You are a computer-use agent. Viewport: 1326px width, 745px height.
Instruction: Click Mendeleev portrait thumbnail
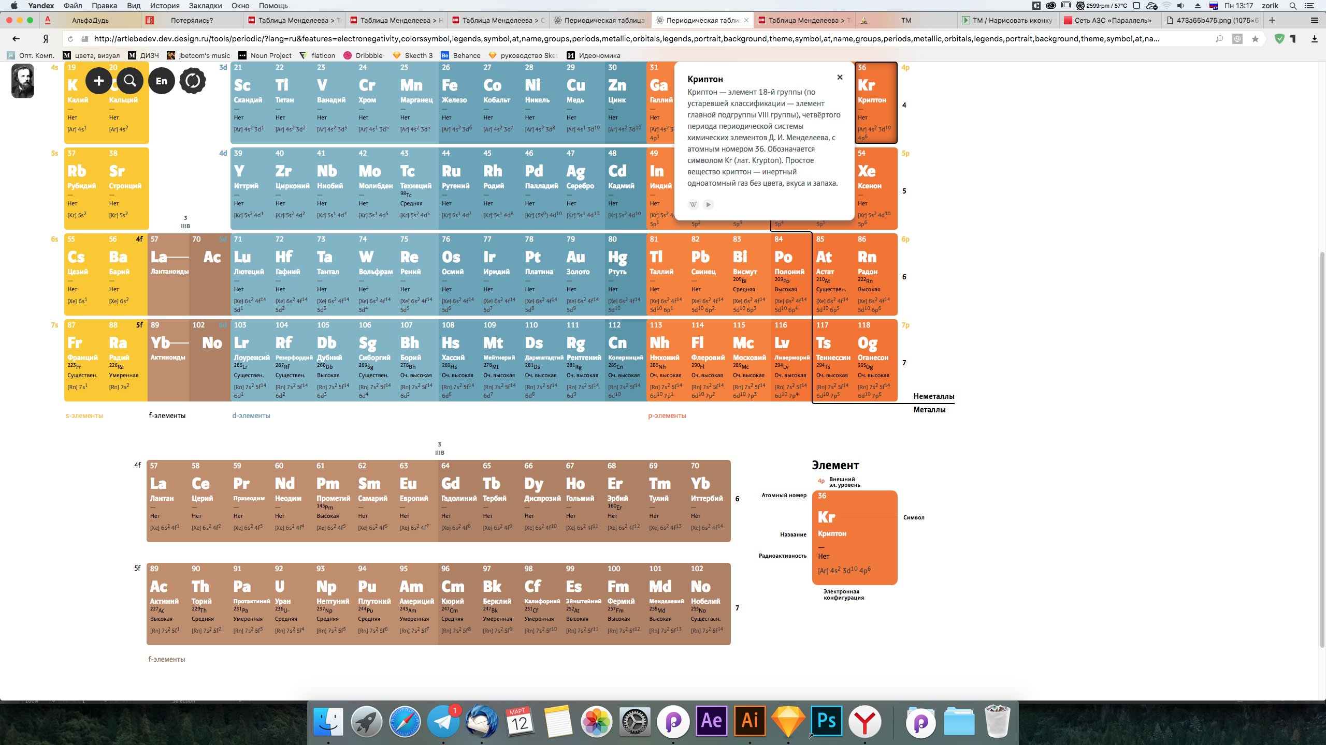pos(23,81)
